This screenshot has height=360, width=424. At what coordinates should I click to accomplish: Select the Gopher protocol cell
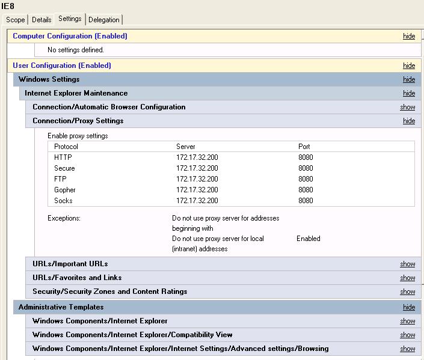pos(64,190)
